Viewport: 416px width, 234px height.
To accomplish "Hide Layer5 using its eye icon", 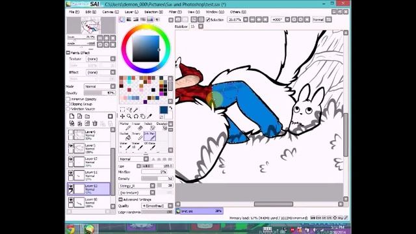I will tap(71, 146).
